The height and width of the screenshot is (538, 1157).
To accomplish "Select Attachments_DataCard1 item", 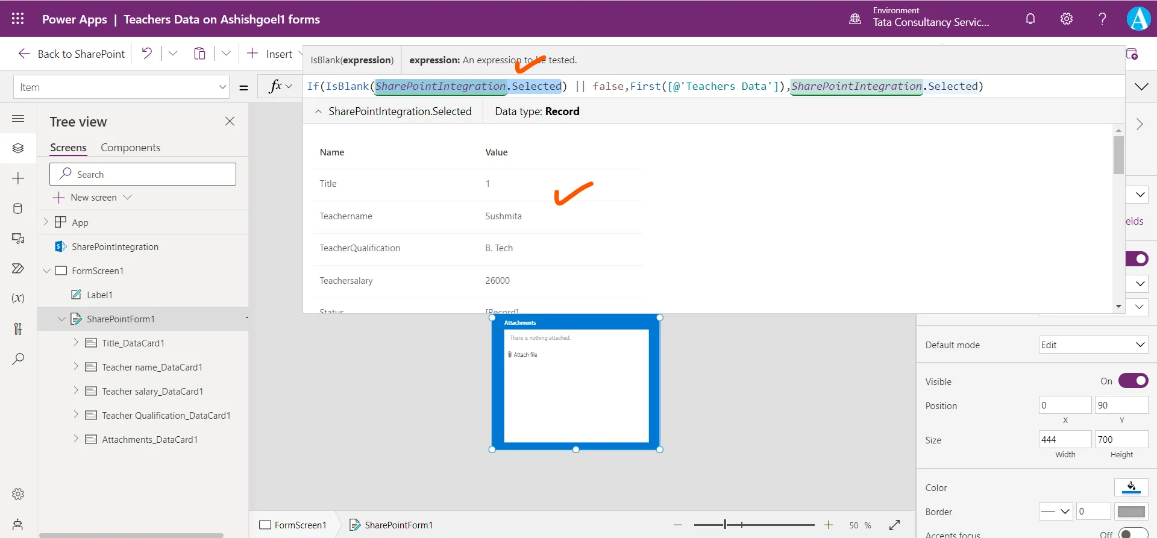I will (149, 439).
